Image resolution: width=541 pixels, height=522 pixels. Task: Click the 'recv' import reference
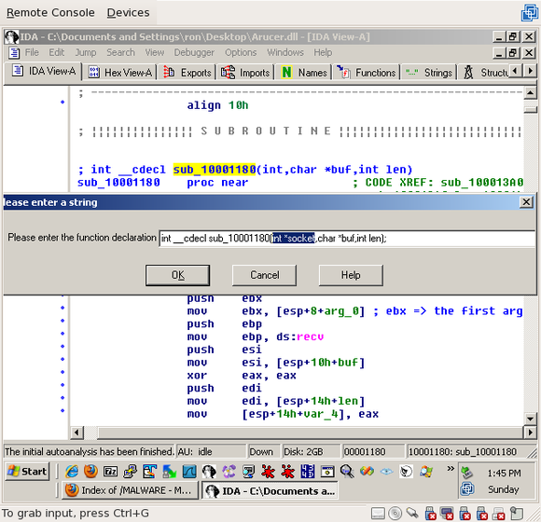310,337
